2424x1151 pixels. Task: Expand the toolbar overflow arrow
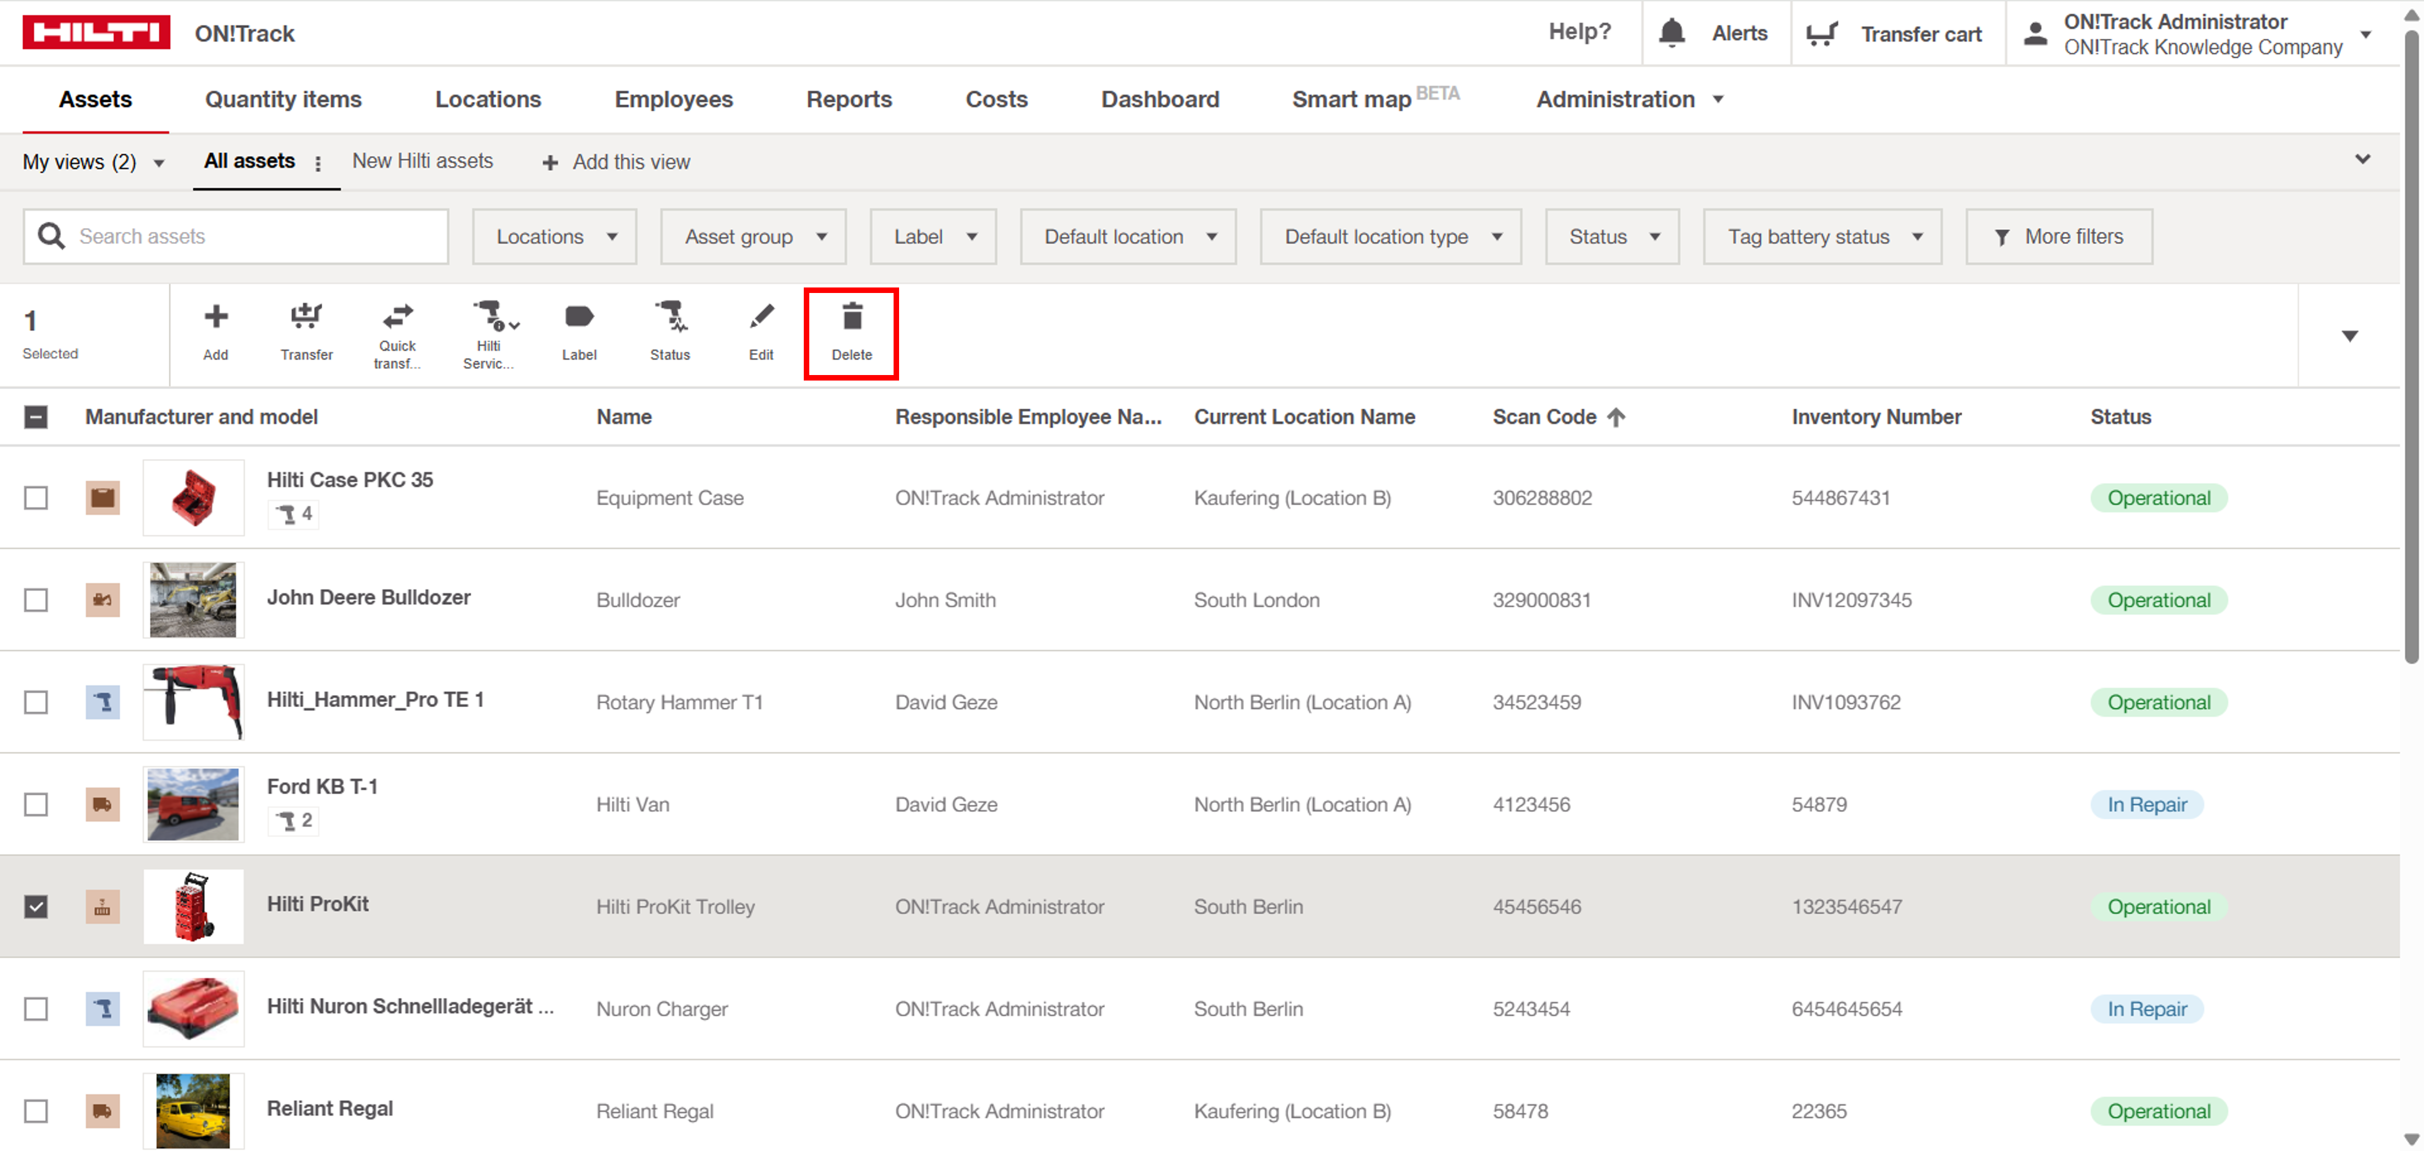[x=2350, y=336]
